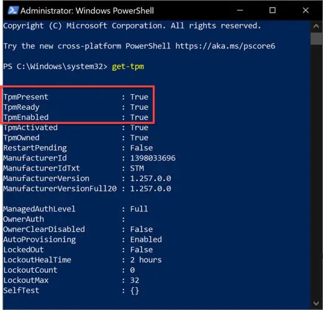Click the https://aka.ms/pscore6 URL text
This screenshot has width=323, height=310.
click(x=225, y=46)
